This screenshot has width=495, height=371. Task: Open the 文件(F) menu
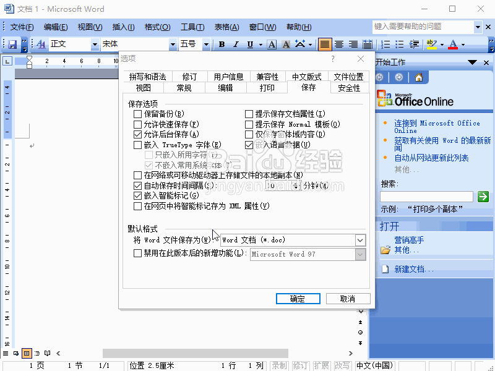[22, 27]
